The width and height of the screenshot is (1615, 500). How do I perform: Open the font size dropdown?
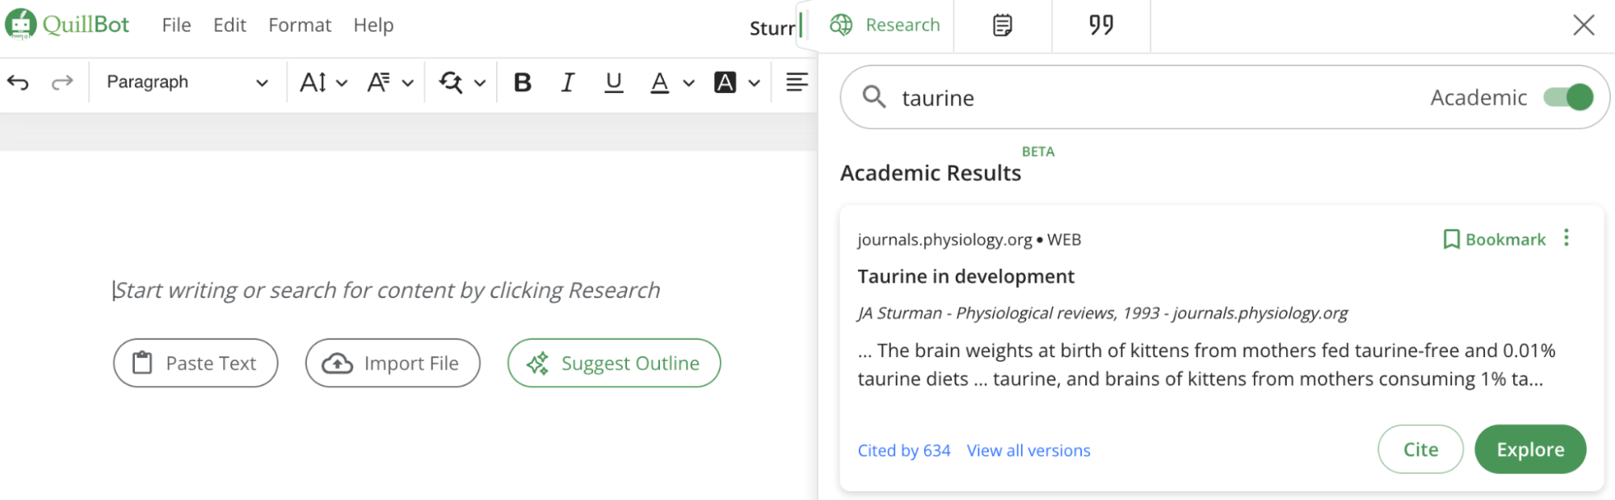tap(323, 82)
